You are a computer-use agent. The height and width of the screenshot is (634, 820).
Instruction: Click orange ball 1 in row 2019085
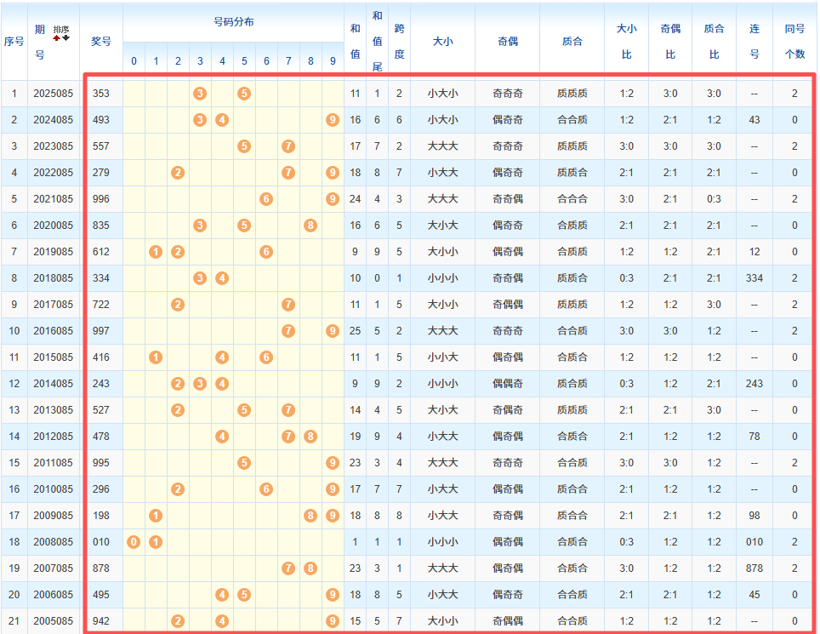[x=156, y=252]
